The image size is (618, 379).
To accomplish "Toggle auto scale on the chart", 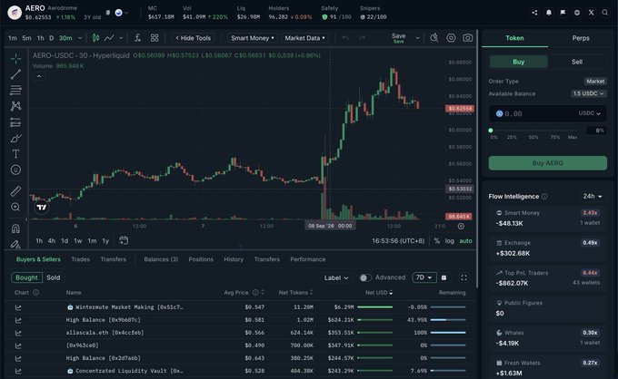I will [x=465, y=240].
